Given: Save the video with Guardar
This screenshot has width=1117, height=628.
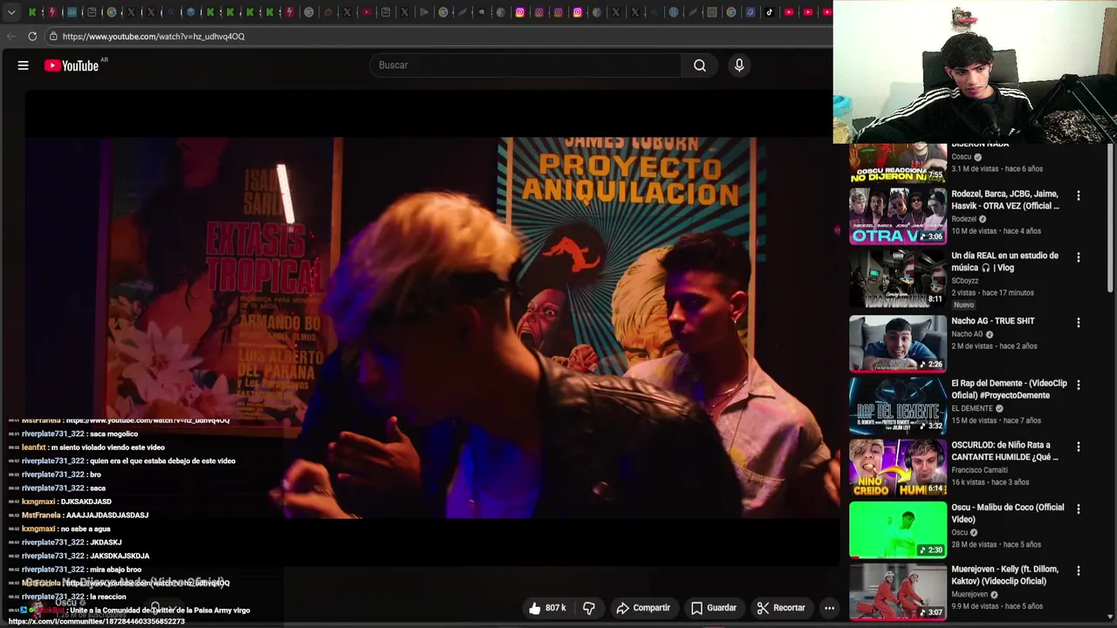Looking at the screenshot, I should point(714,608).
